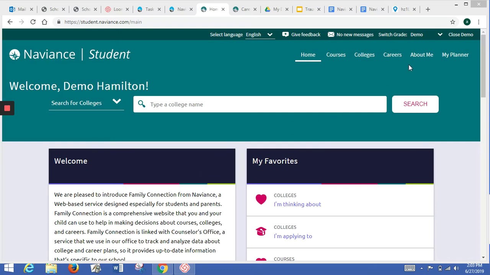Open the Chrome three-dot menu
The height and width of the screenshot is (275, 490).
479,22
